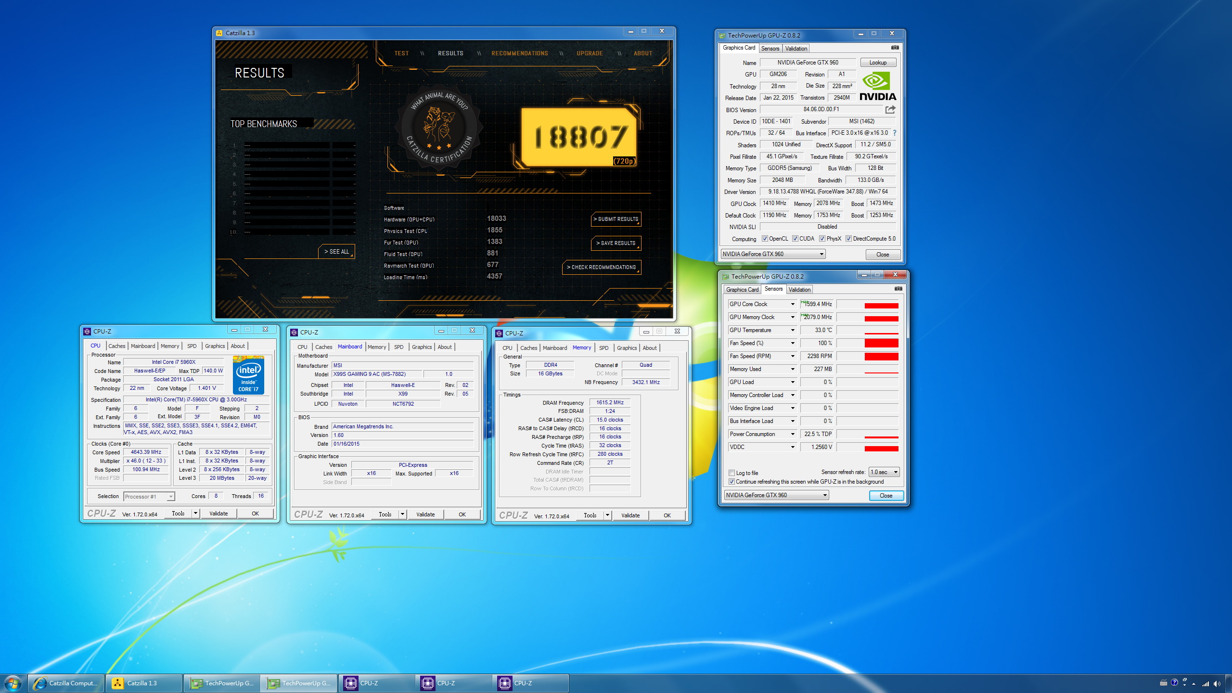
Task: Switch to Catzilla TEST tab
Action: [401, 53]
